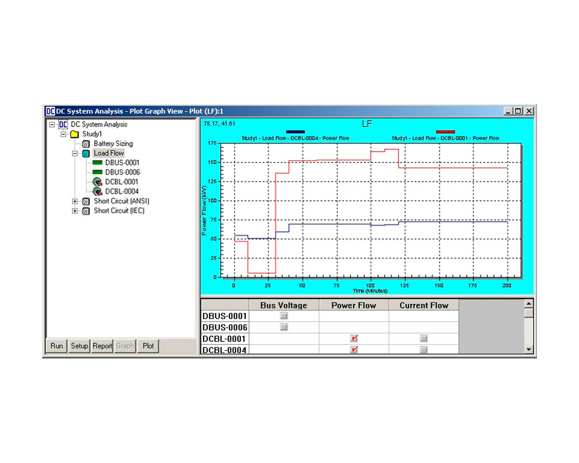Select the Load Flow tree item
Screen dimensions: 579x463
tap(109, 153)
